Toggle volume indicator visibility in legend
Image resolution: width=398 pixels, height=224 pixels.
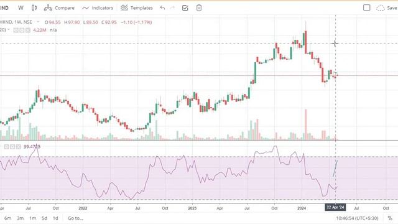click(x=16, y=30)
